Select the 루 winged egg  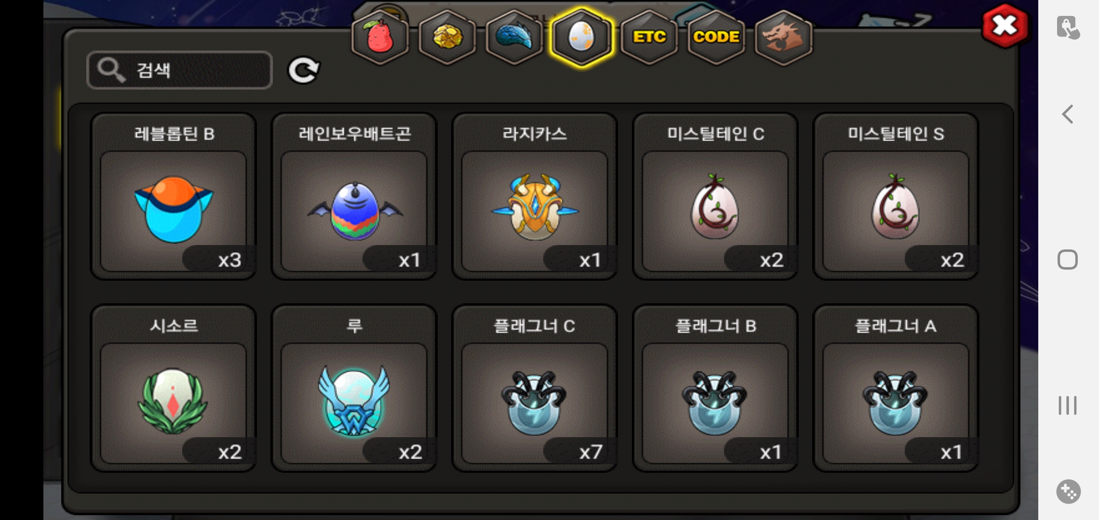point(354,388)
